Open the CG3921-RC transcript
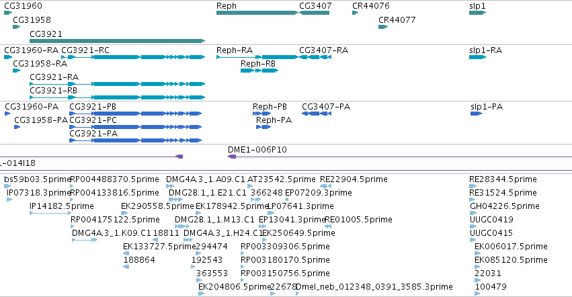Viewport: 572px width, 297px height. click(x=133, y=57)
